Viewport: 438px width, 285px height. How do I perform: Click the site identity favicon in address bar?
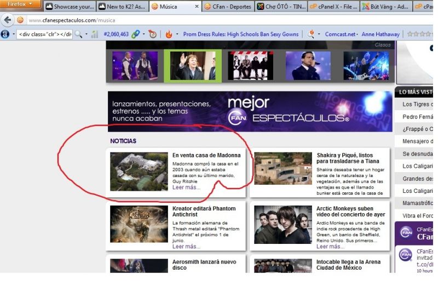coord(20,20)
